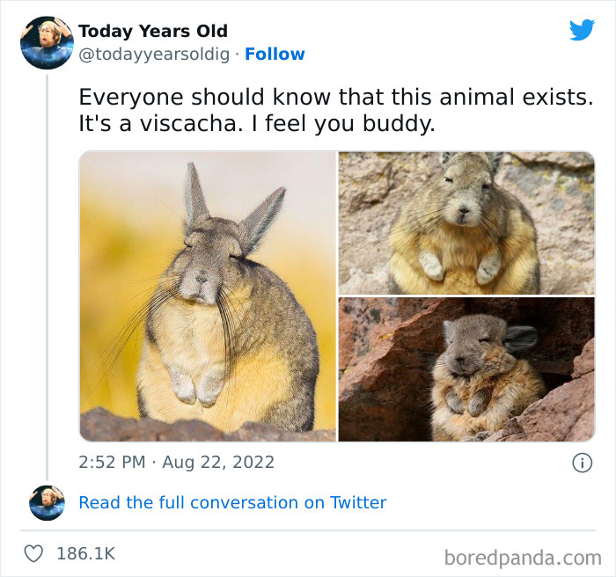This screenshot has height=577, width=616.
Task: Follow the @todayyearsoldig account
Action: pyautogui.click(x=275, y=55)
